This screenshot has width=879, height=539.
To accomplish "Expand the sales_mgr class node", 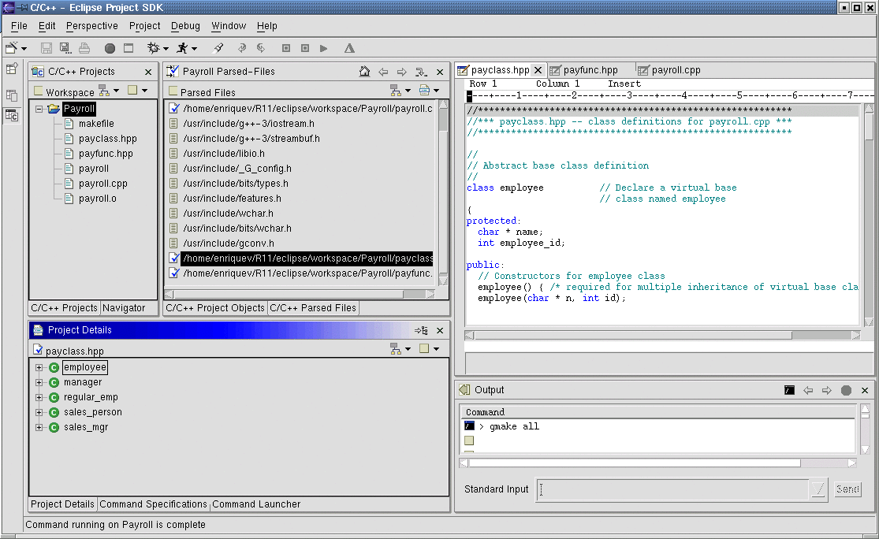I will click(39, 427).
